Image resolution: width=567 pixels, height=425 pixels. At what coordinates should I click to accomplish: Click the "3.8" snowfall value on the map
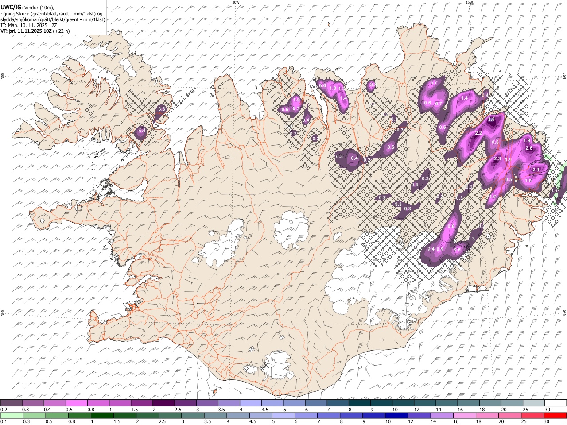pos(491,120)
